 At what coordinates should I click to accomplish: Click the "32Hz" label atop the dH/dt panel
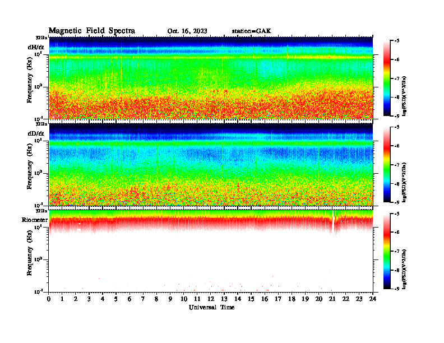coord(41,38)
